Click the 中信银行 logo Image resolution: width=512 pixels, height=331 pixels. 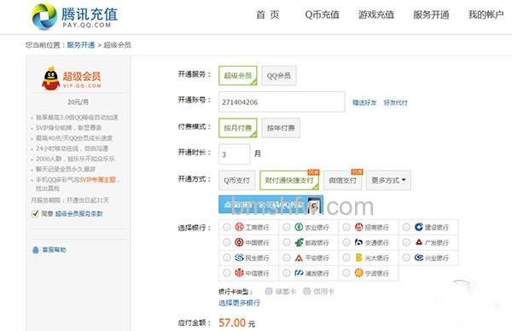239,273
